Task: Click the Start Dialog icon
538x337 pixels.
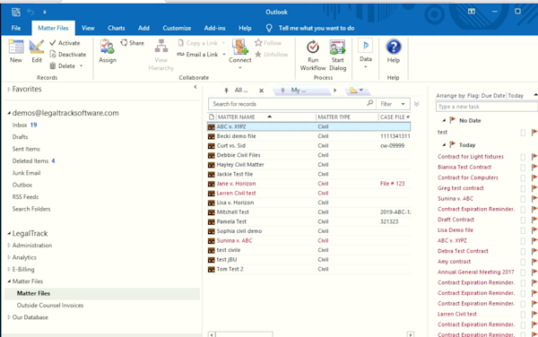Action: (x=337, y=47)
